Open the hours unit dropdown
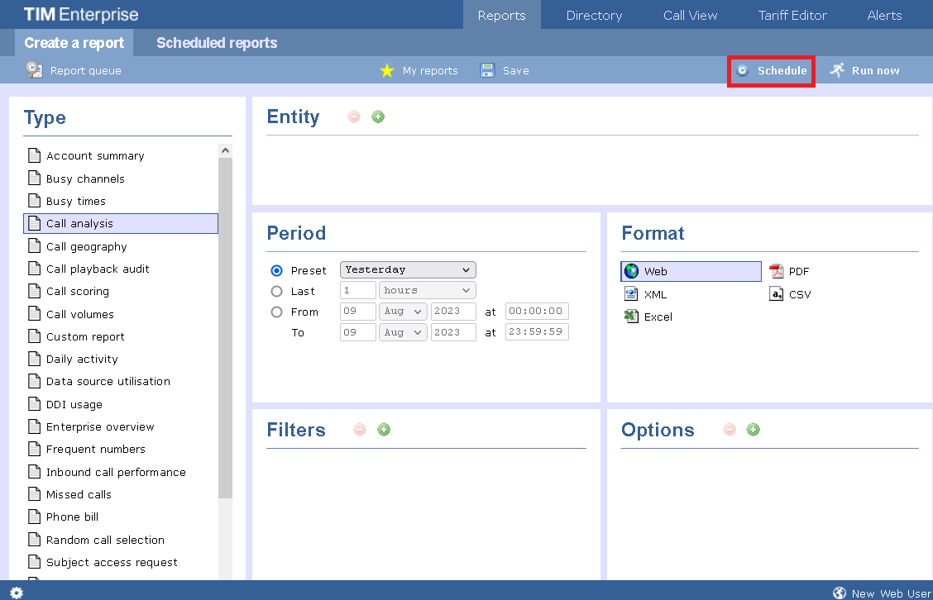 427,290
